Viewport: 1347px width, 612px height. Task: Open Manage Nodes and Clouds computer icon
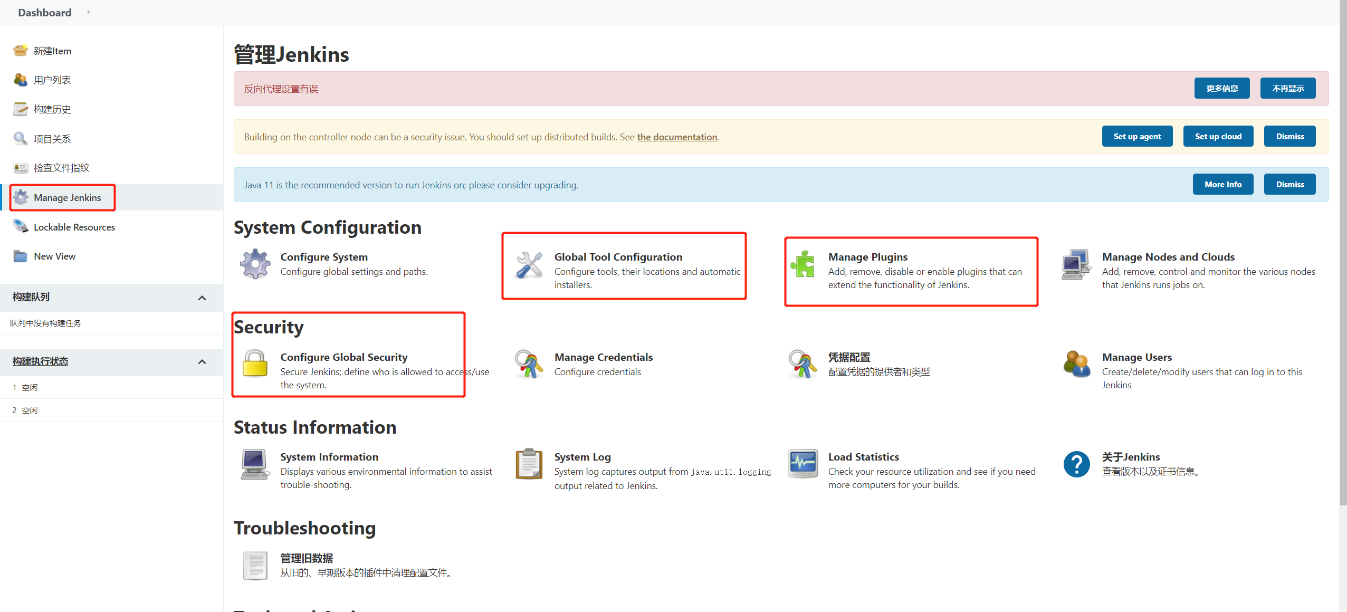(1076, 264)
